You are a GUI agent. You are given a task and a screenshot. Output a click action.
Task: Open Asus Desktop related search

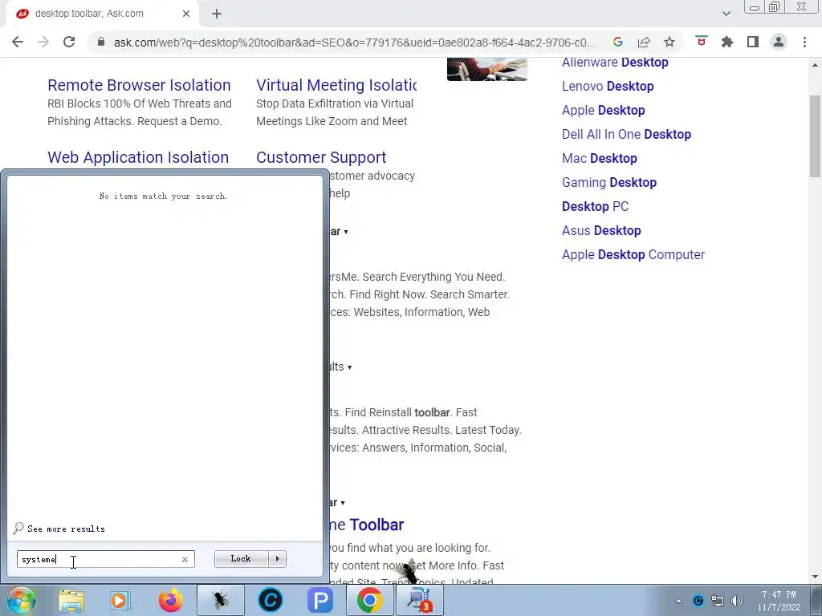click(601, 230)
